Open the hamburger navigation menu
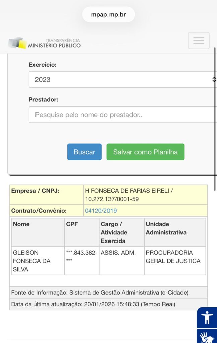This screenshot has height=343, width=217. pos(199,41)
